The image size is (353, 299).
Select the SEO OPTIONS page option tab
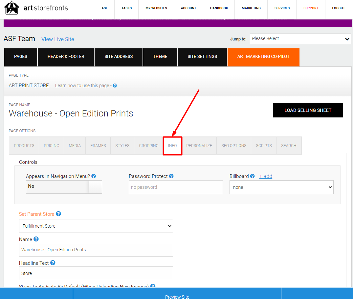pyautogui.click(x=234, y=146)
